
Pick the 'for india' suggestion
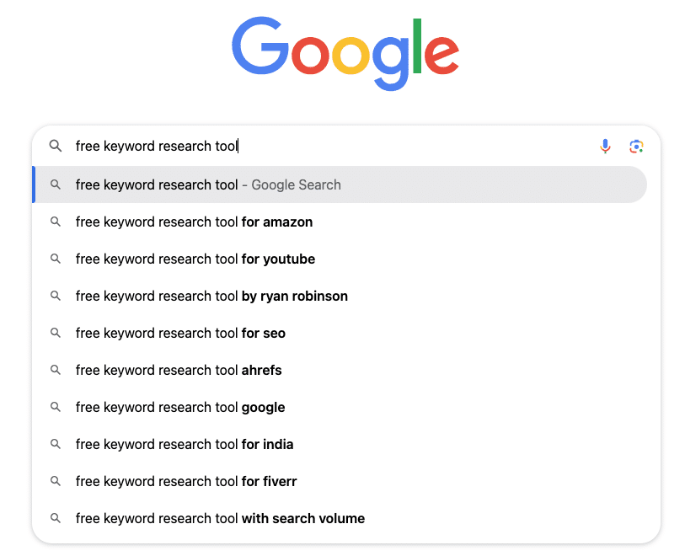(x=184, y=444)
